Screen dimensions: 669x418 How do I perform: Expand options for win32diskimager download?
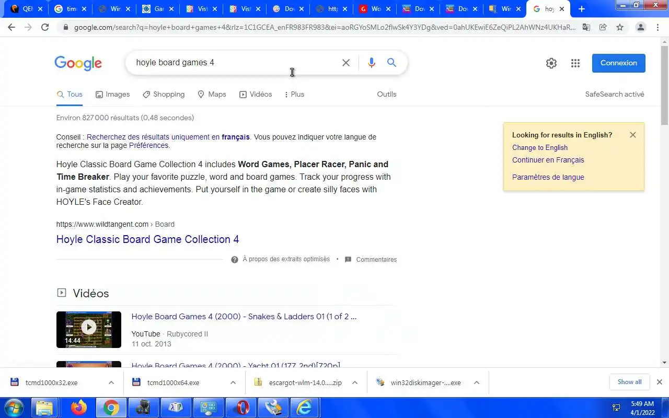pyautogui.click(x=477, y=382)
